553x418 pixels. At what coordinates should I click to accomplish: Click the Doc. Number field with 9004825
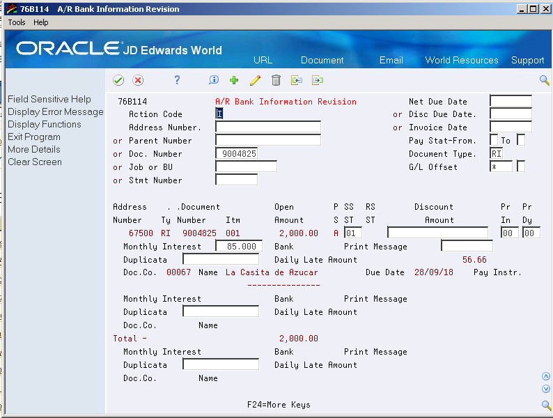tap(236, 153)
